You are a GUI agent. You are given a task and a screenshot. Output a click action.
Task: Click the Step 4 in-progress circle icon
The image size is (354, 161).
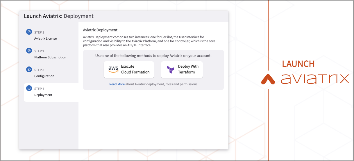(x=29, y=88)
